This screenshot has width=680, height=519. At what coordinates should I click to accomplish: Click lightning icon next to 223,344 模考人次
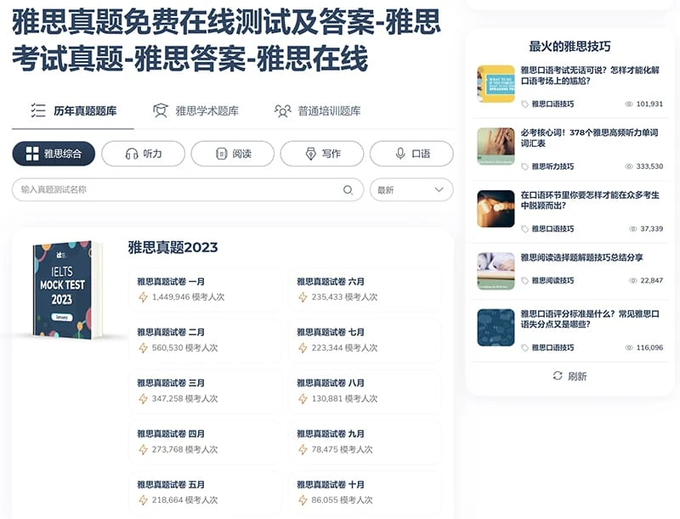[303, 348]
